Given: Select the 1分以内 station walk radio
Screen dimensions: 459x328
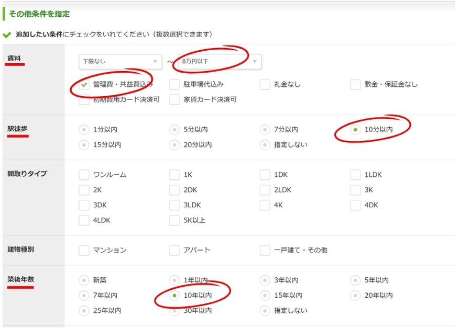Looking at the screenshot, I should (x=84, y=130).
